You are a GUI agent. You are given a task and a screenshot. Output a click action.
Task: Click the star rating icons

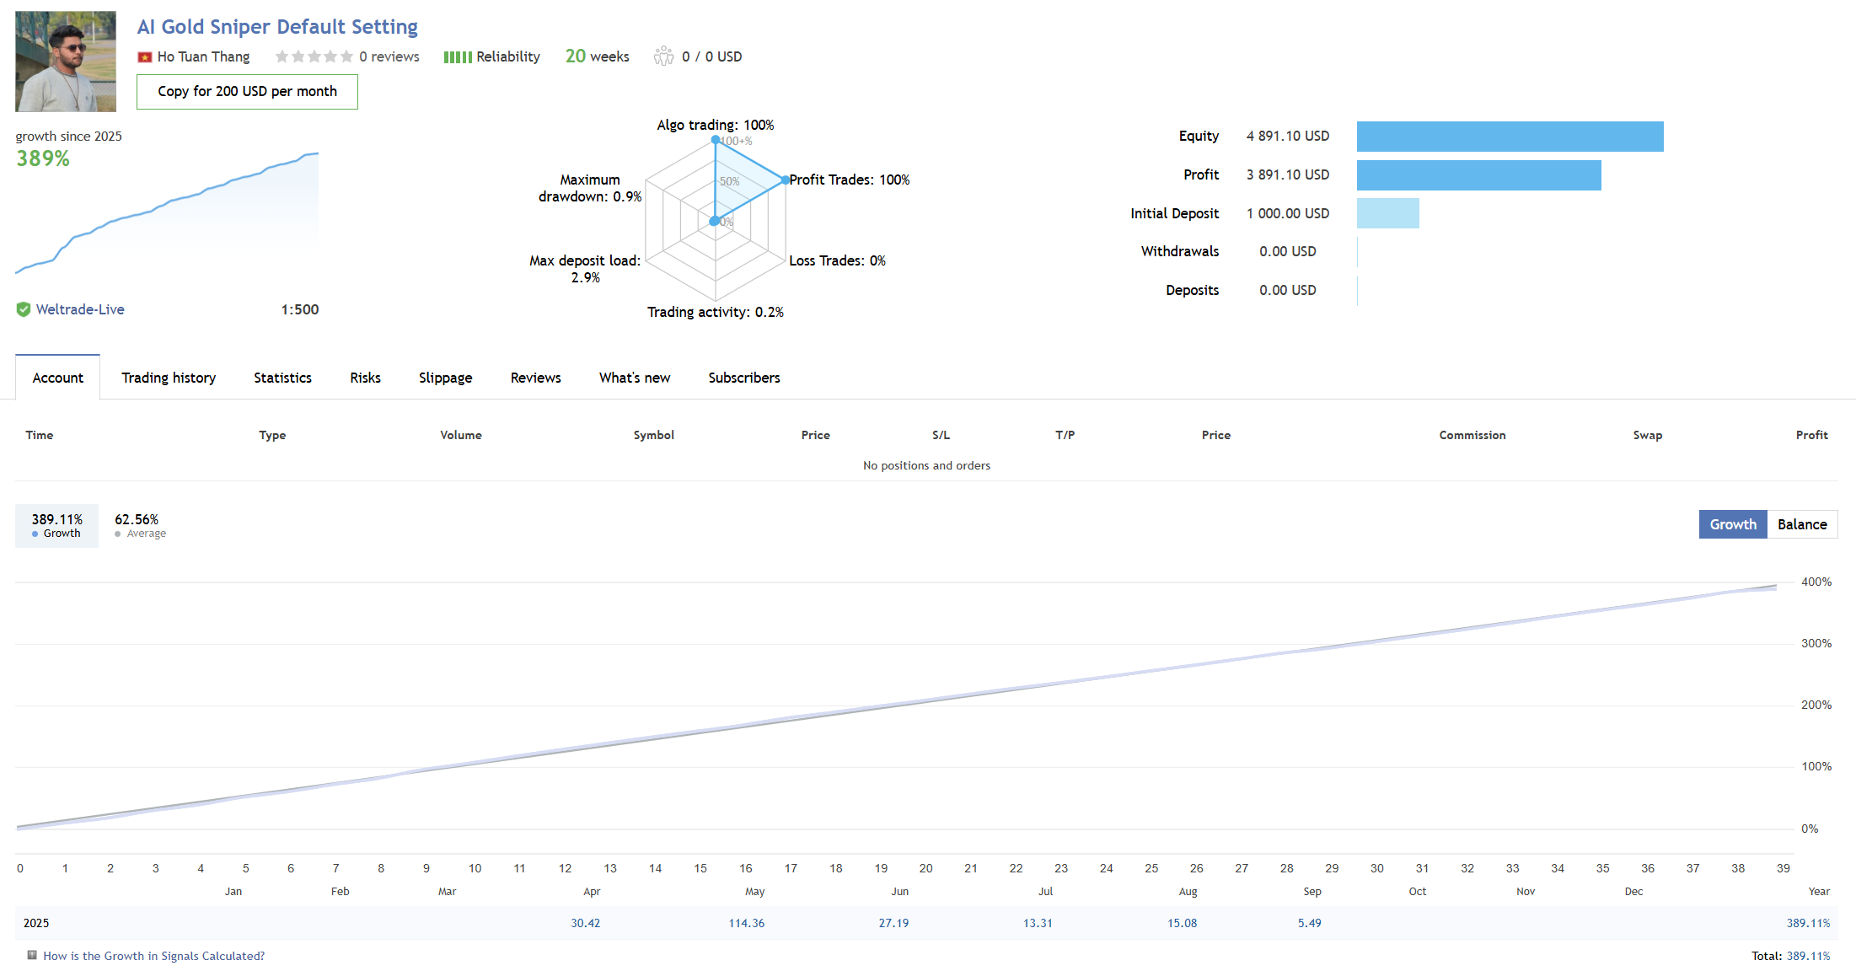(x=314, y=56)
